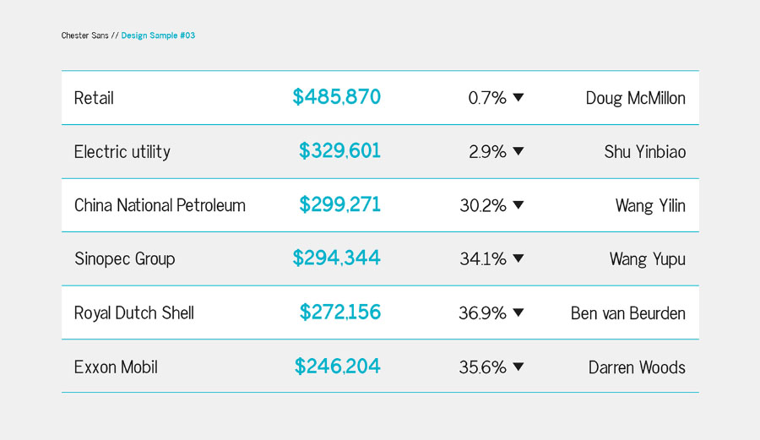Click the down triangle beside 35.6%
This screenshot has height=440, width=760.
518,367
